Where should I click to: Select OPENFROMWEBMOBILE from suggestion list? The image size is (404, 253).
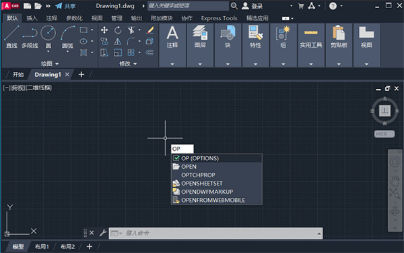tap(217, 200)
